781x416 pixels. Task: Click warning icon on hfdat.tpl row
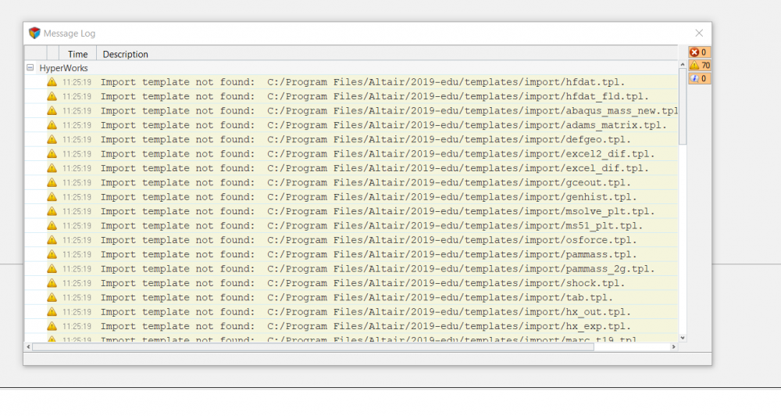tap(52, 82)
